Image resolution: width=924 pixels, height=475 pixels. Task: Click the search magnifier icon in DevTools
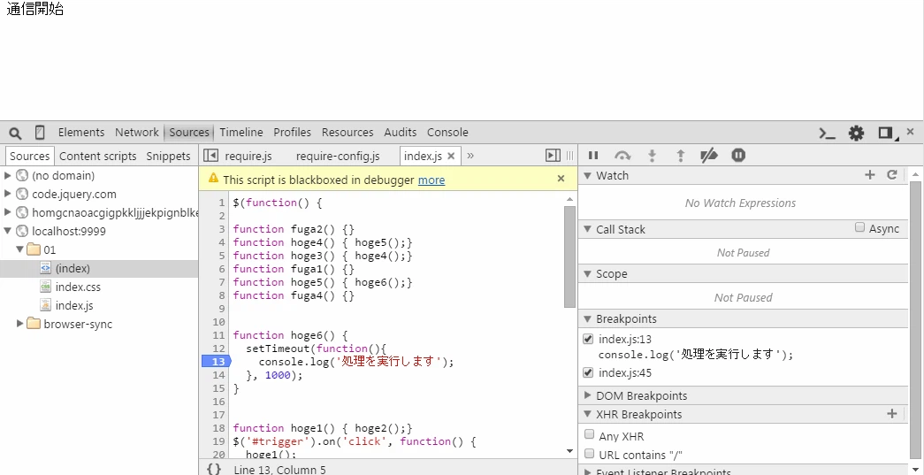coord(15,133)
